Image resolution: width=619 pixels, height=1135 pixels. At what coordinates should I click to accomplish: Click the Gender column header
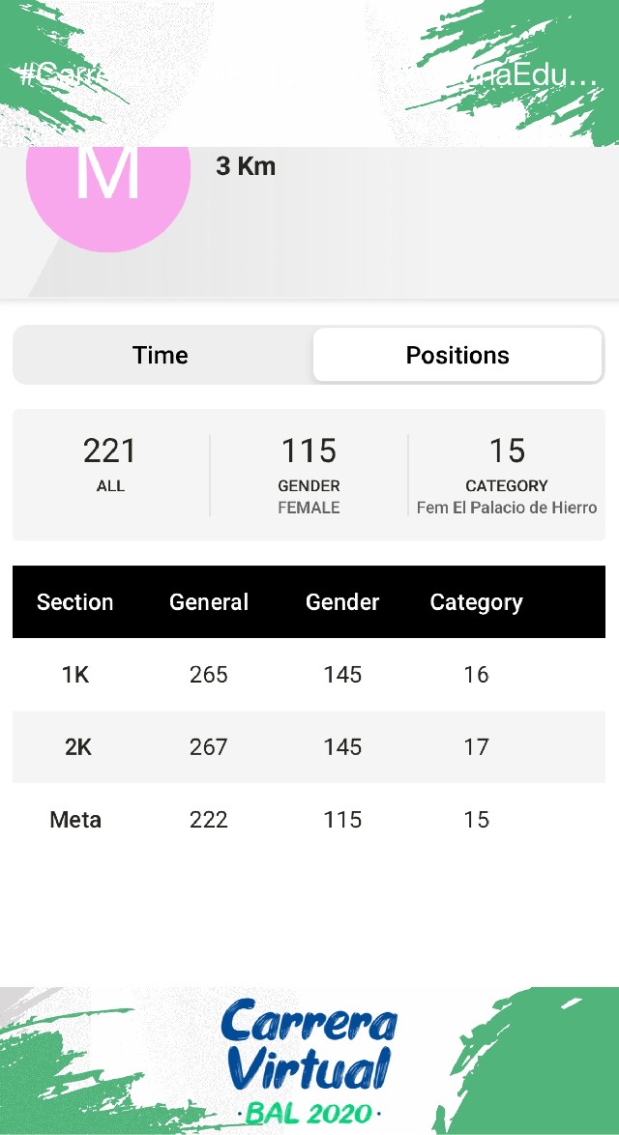coord(342,602)
